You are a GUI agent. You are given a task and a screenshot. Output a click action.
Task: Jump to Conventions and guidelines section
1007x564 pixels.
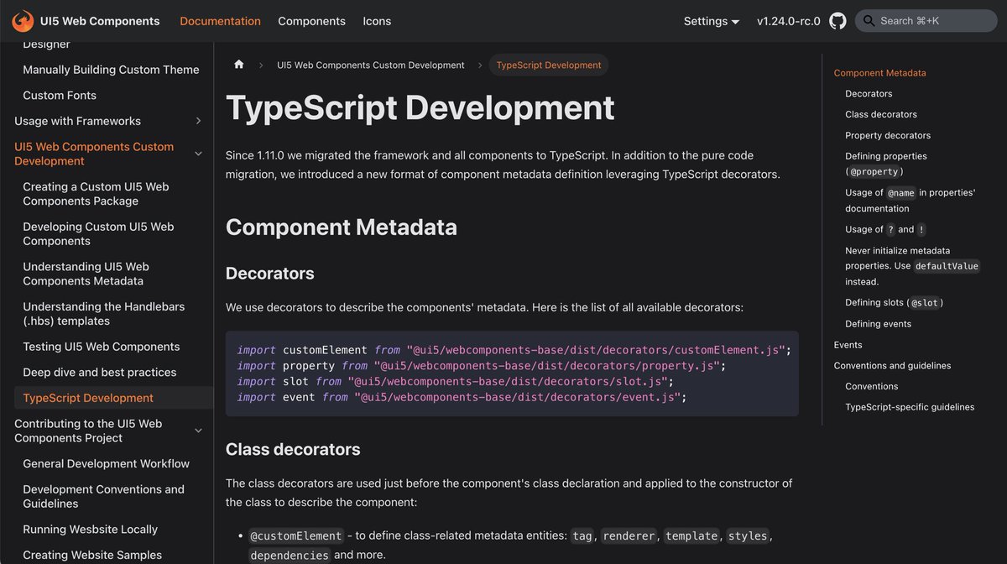892,366
